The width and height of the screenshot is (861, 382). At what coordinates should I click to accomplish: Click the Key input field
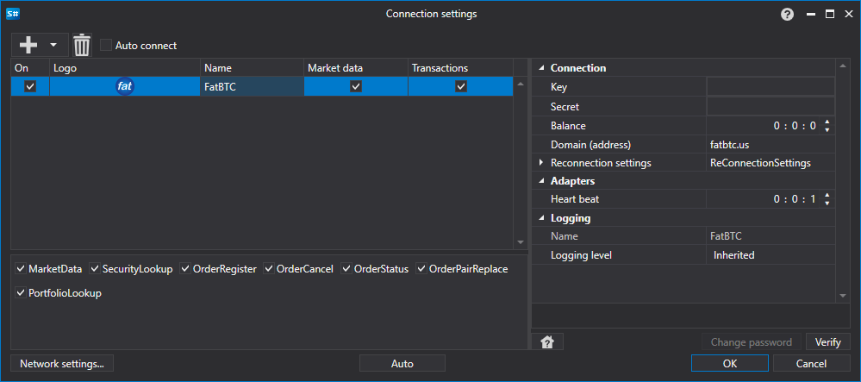pyautogui.click(x=771, y=87)
